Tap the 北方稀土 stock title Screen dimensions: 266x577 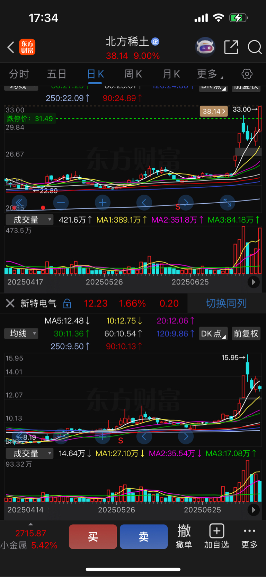127,42
